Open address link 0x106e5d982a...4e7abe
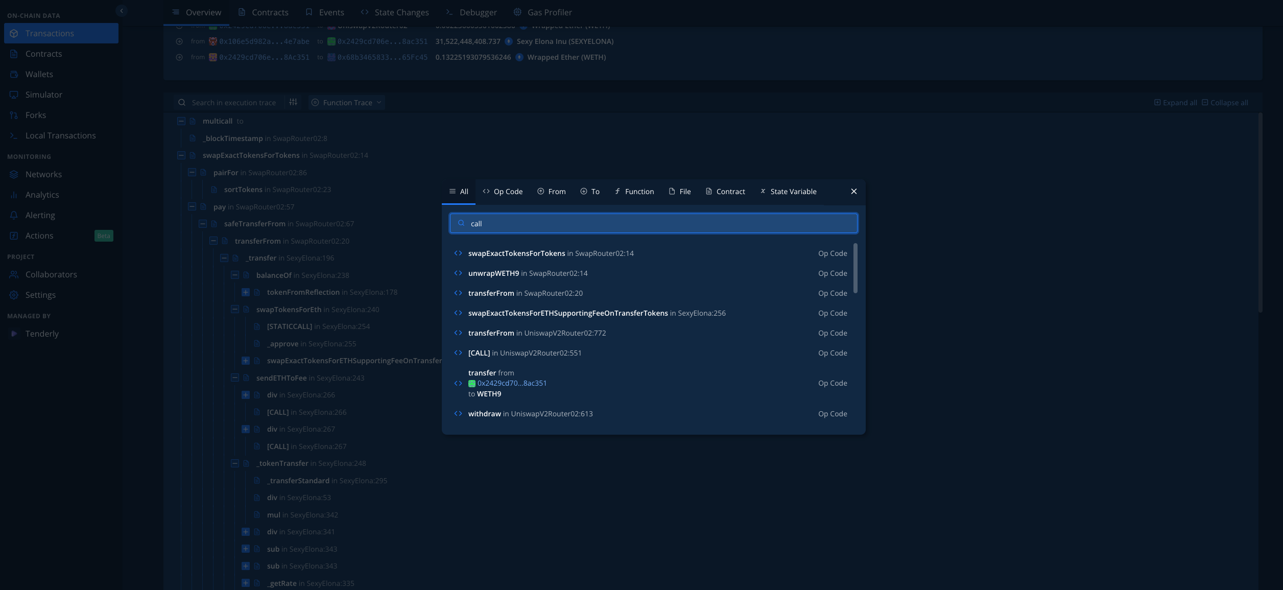Screen dimensions: 1283x590 [264, 41]
